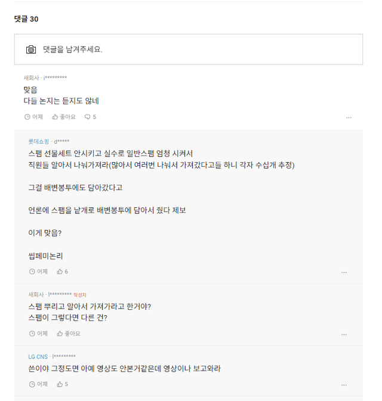This screenshot has width=382, height=401.
Task: Click the clock timestamp on first comment
Action: (33, 117)
